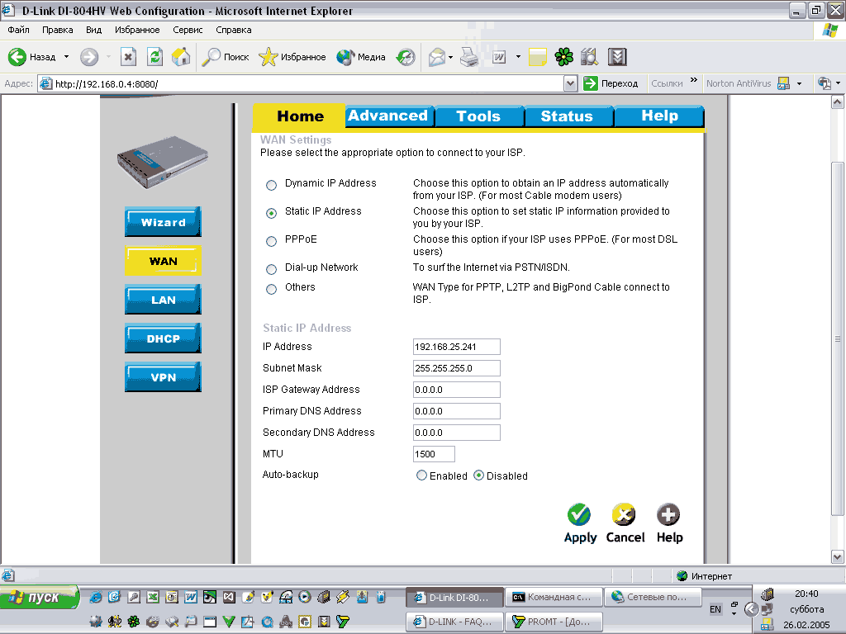Open the Search (Поиск) toolbar button

(225, 57)
